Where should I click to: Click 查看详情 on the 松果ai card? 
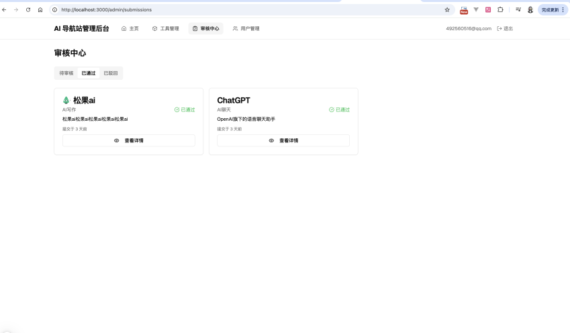coord(129,140)
